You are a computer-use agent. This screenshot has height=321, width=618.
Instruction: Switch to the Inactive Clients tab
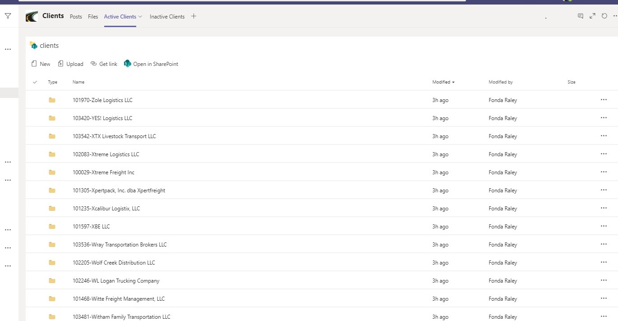click(166, 17)
